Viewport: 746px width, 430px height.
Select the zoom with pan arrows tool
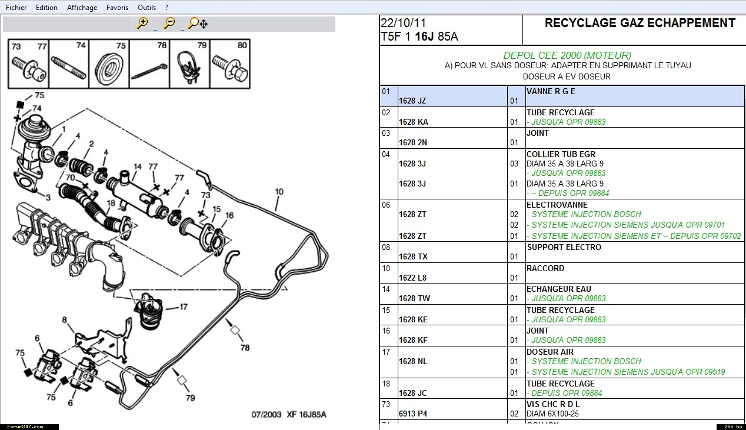[198, 24]
